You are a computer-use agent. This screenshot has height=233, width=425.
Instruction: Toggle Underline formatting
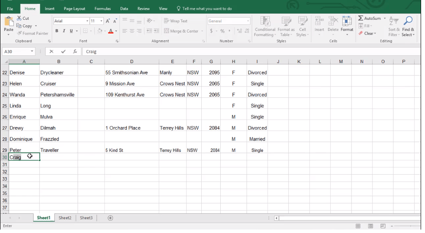pos(71,31)
